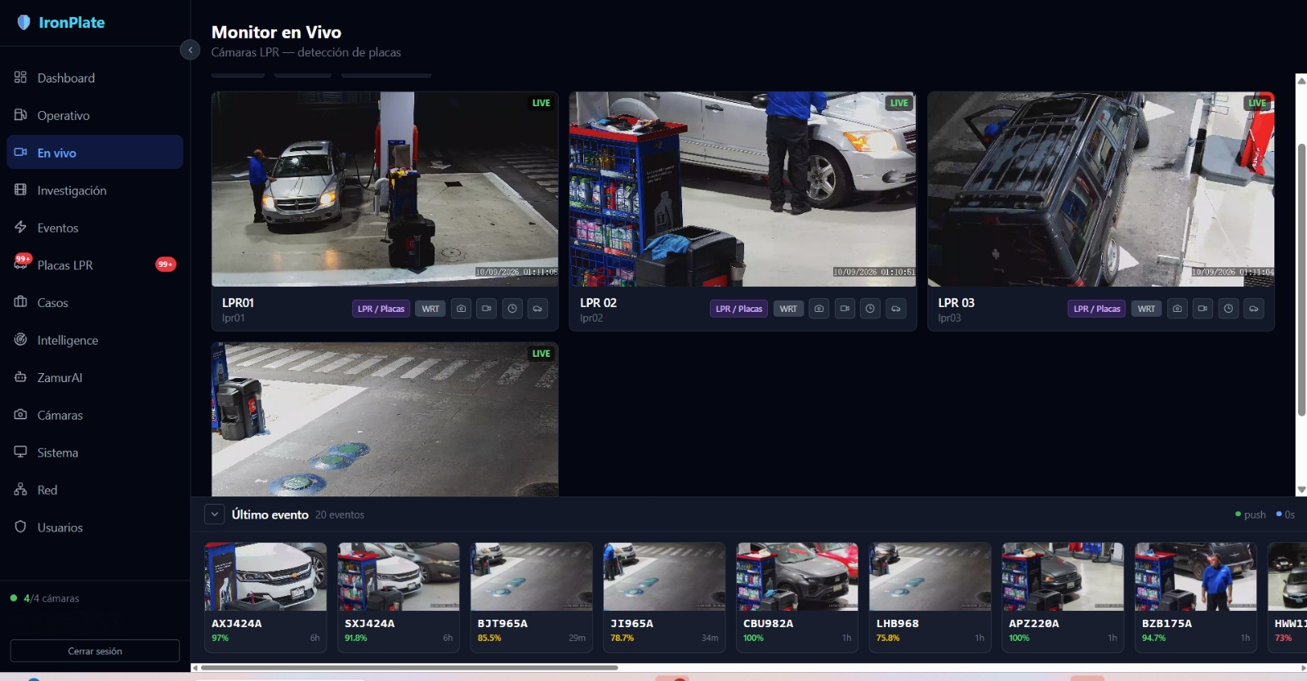Click the vertical scrollbar of the camera grid
Screen dimensions: 1307x681
click(x=1301, y=280)
